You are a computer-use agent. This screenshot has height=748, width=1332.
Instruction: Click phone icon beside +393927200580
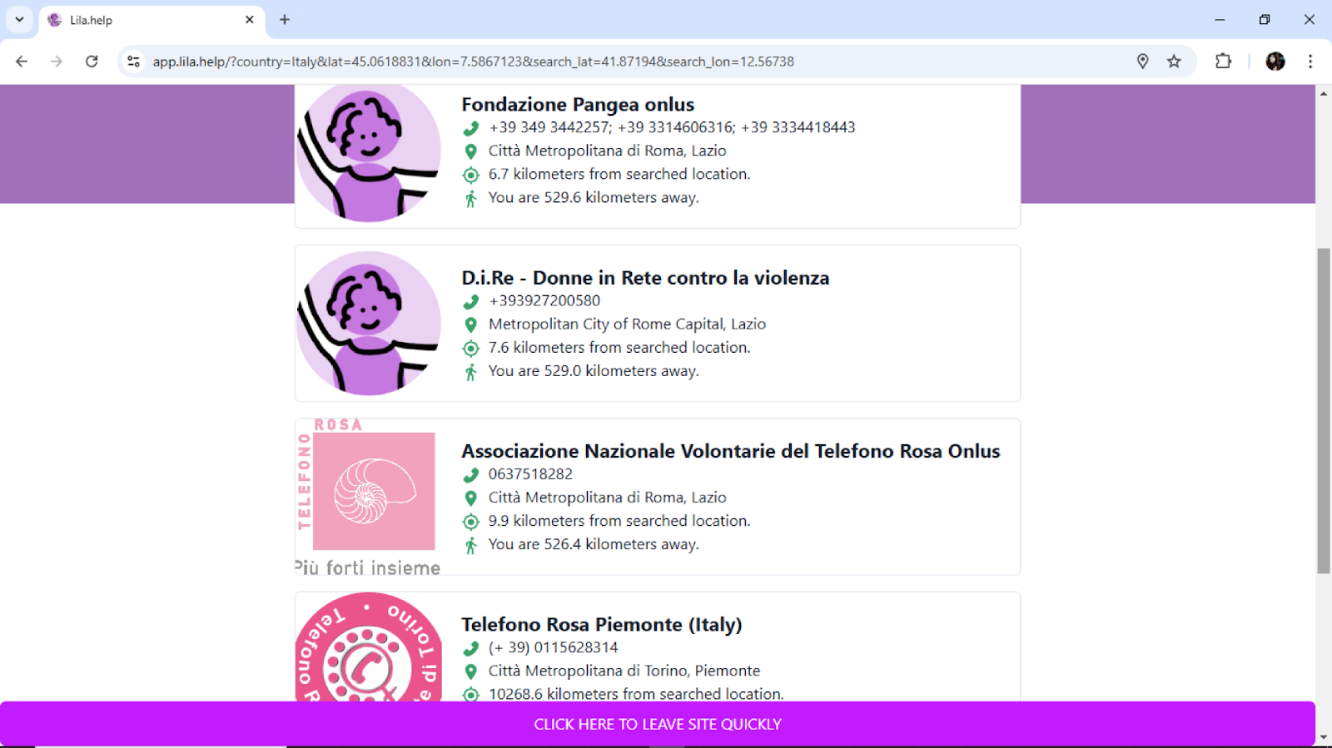(x=470, y=301)
